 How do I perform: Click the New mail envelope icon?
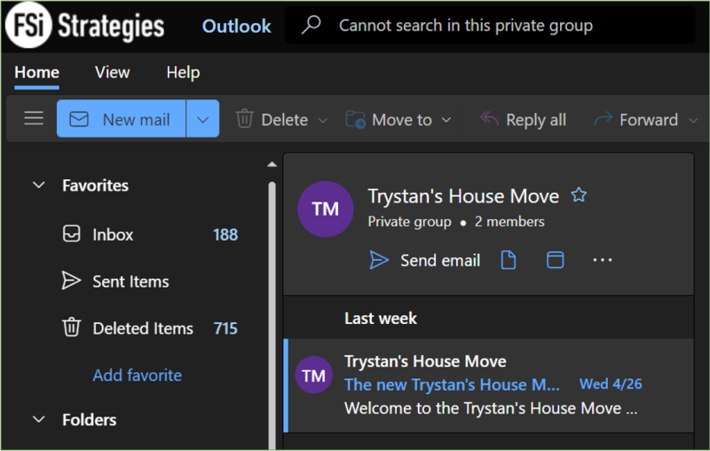coord(79,120)
